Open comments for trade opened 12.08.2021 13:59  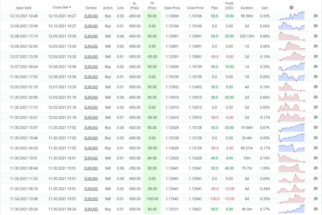[316, 26]
